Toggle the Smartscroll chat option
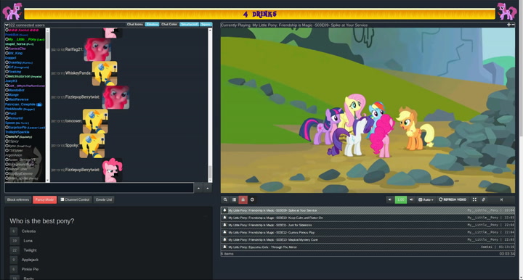The width and height of the screenshot is (523, 280). coord(189,25)
